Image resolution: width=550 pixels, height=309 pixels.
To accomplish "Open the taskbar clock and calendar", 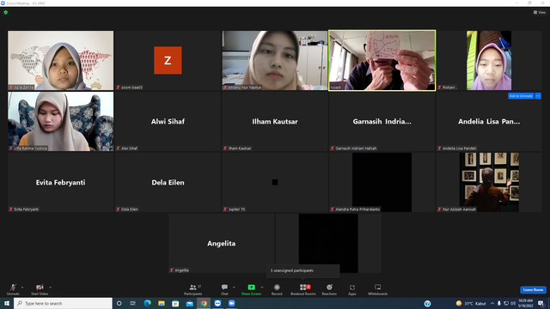I will (525, 303).
